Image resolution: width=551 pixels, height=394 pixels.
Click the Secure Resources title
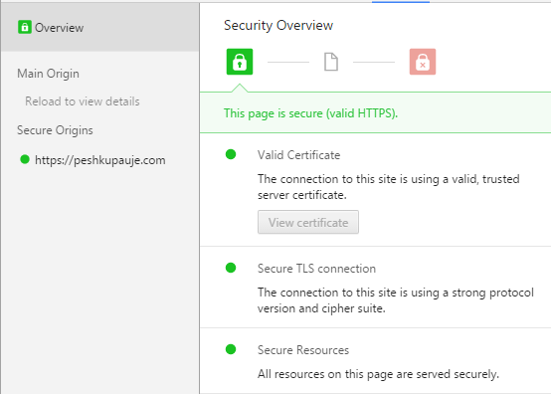[303, 350]
